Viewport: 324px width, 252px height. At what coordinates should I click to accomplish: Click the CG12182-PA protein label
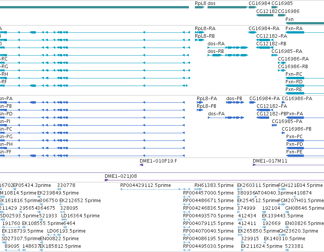(272, 106)
